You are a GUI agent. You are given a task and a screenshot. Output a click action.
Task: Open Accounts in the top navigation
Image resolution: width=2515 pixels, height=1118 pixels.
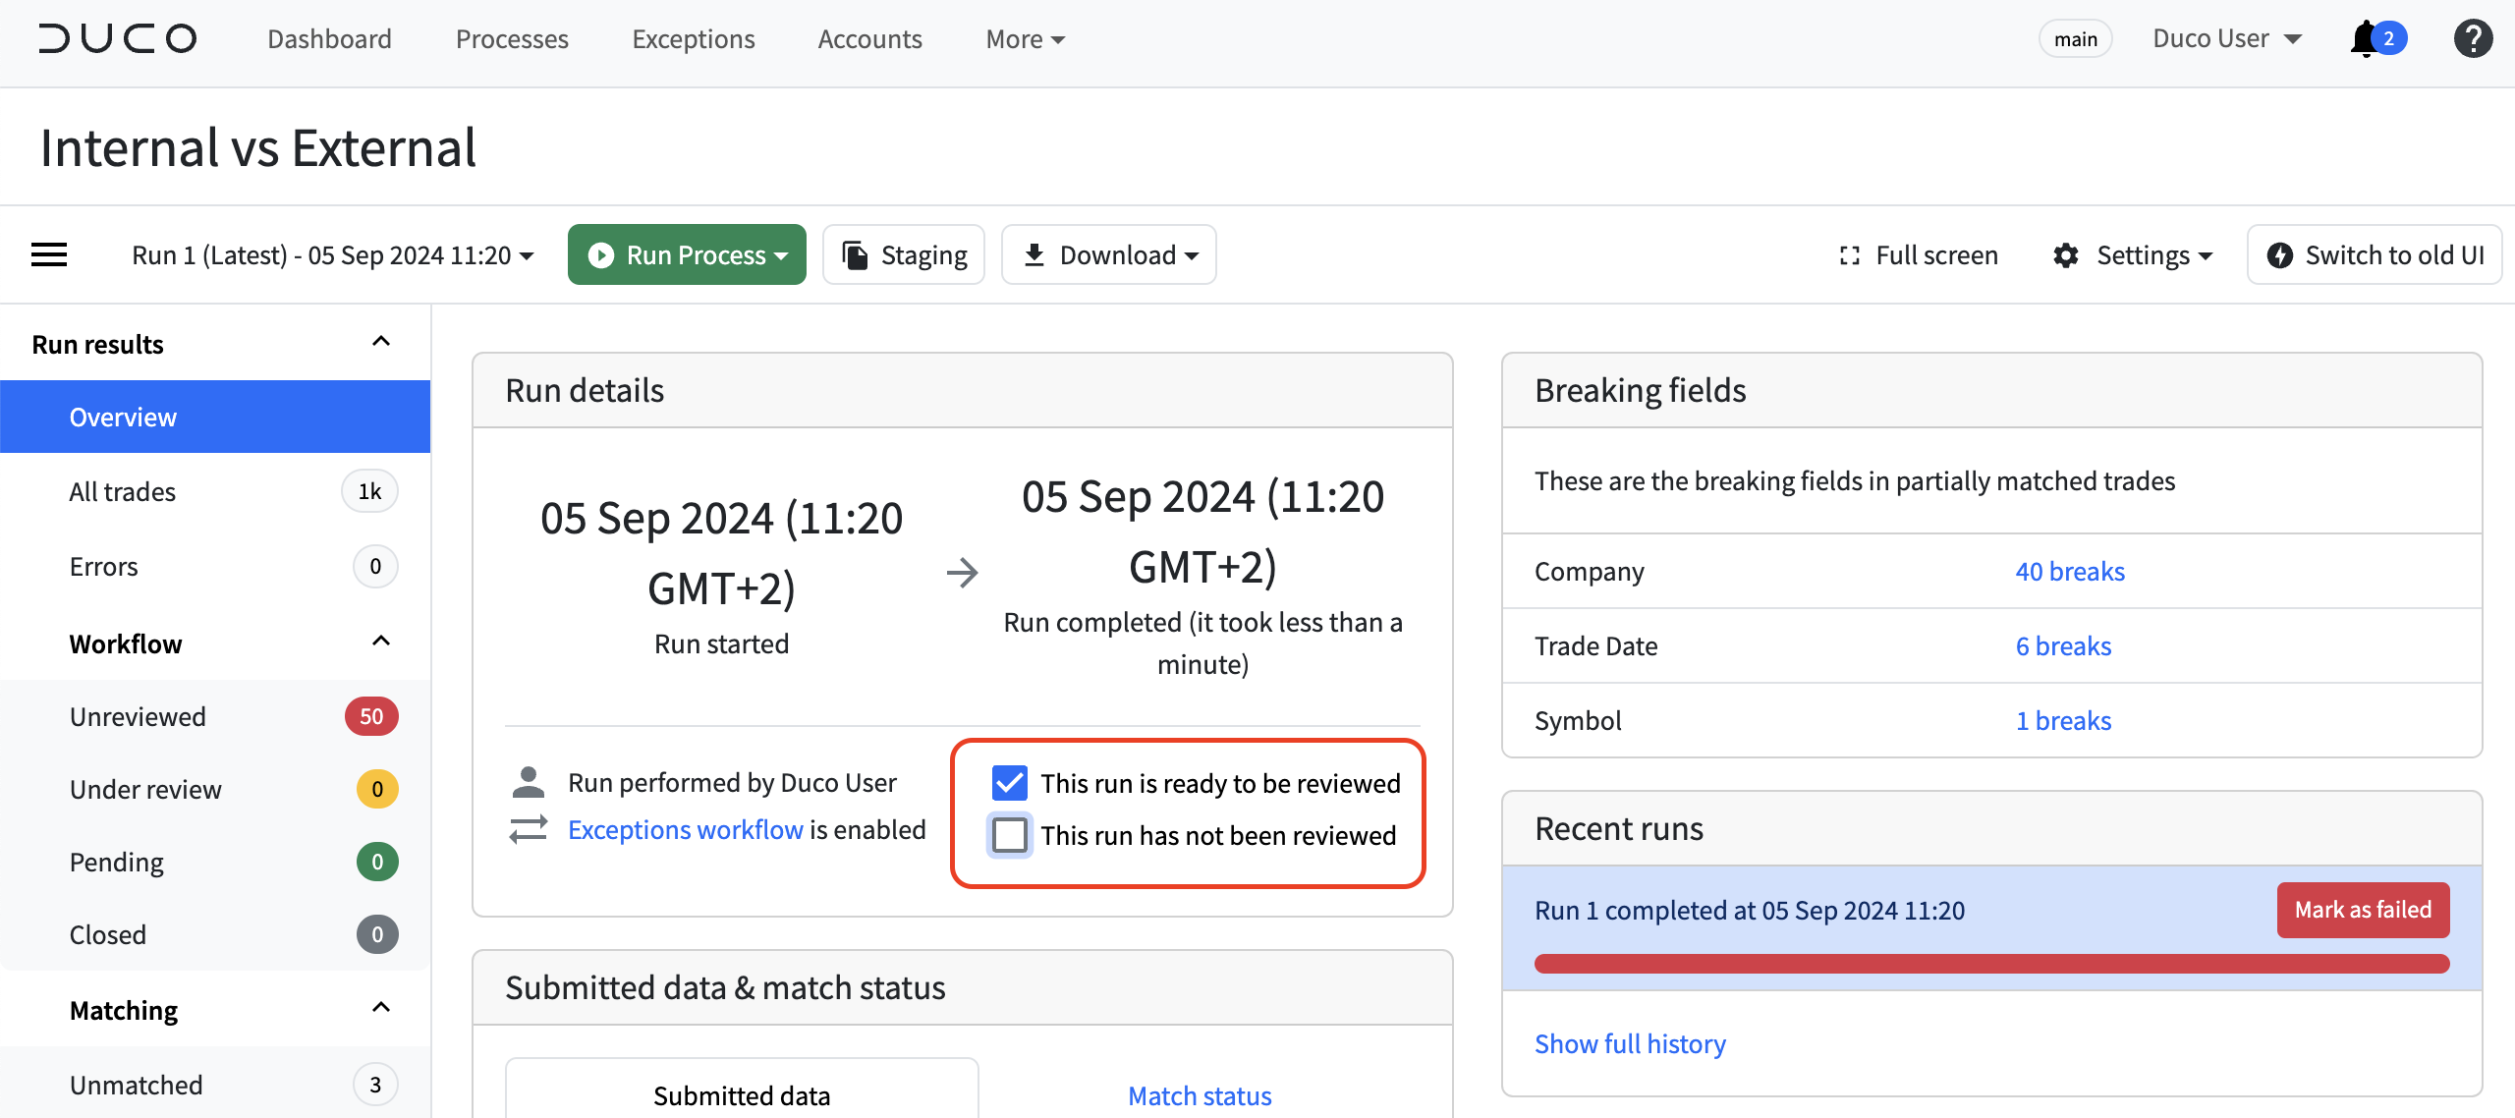point(869,39)
